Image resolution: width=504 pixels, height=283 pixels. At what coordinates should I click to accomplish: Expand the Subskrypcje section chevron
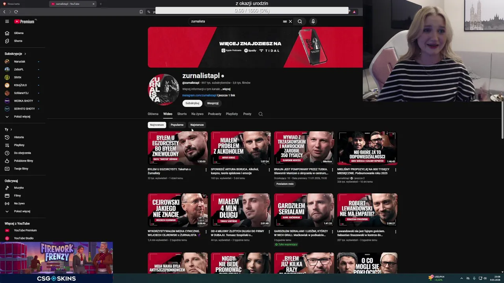pos(25,54)
